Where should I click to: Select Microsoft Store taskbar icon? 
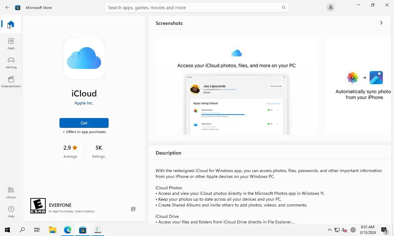[82, 230]
